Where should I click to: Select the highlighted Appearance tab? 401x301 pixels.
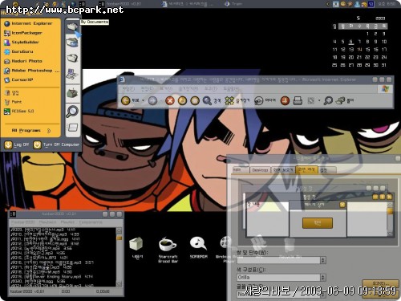point(306,169)
